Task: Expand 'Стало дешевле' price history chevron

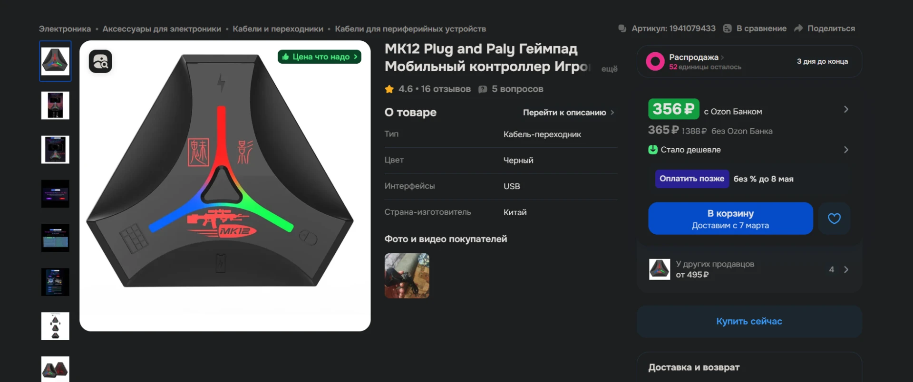Action: pyautogui.click(x=846, y=150)
